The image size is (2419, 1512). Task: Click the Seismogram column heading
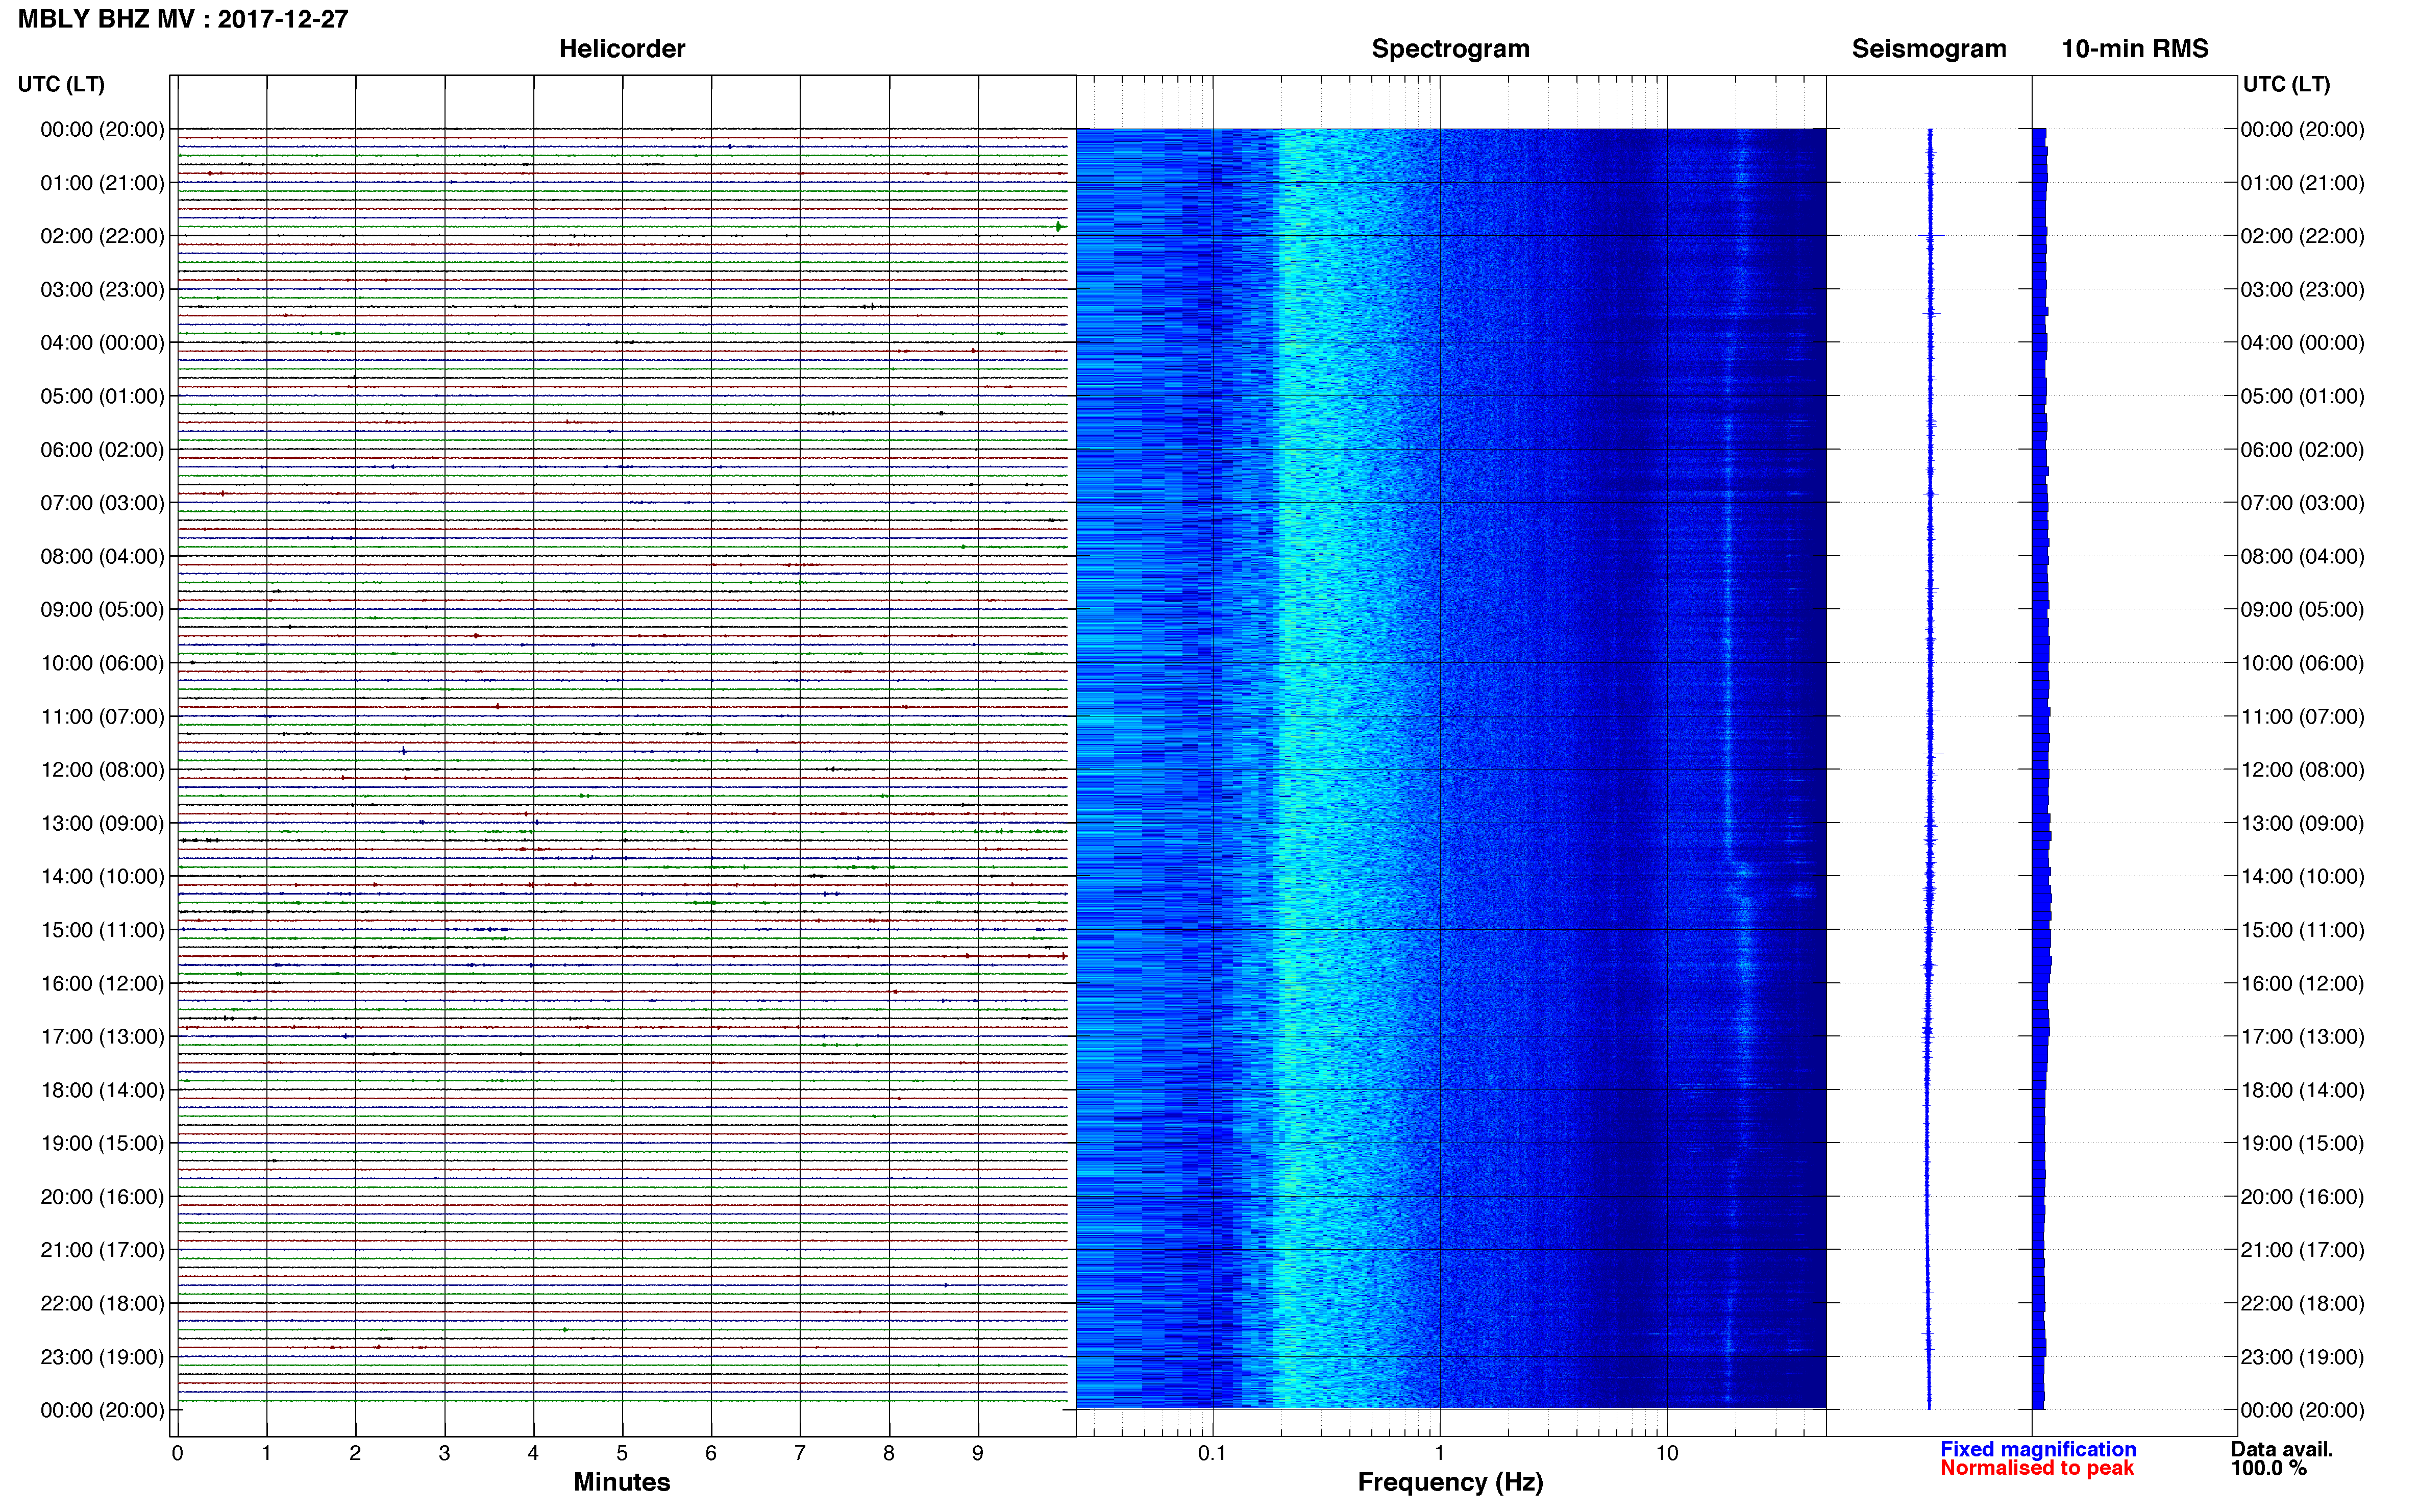(x=1929, y=49)
